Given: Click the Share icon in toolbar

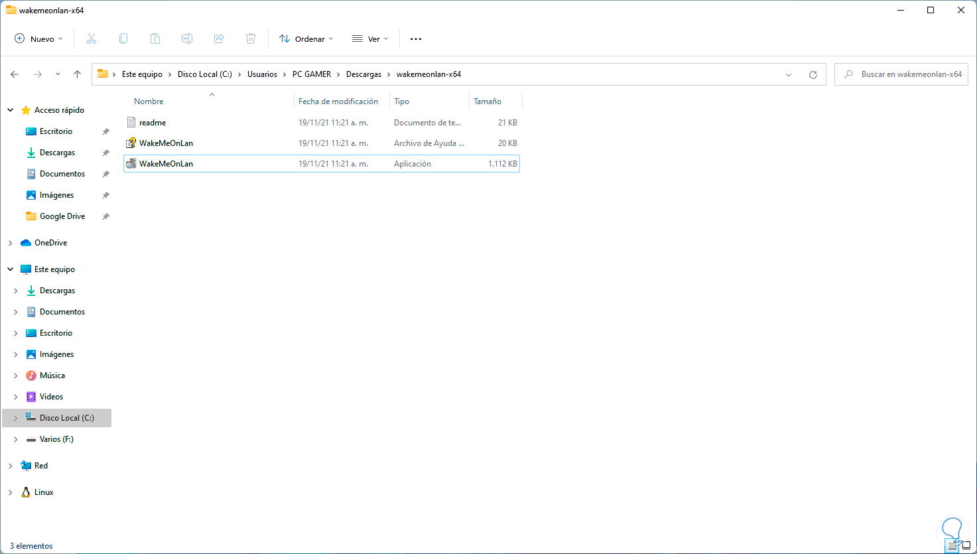Looking at the screenshot, I should (x=219, y=39).
